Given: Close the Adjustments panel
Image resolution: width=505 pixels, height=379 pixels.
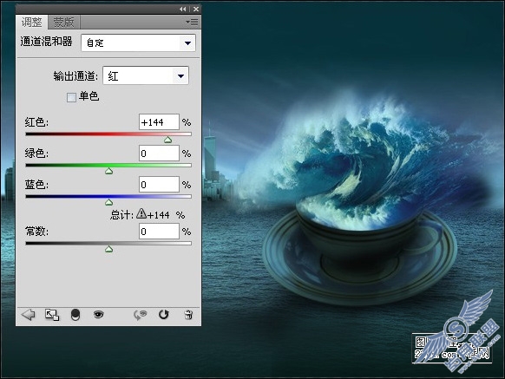Looking at the screenshot, I should 196,9.
